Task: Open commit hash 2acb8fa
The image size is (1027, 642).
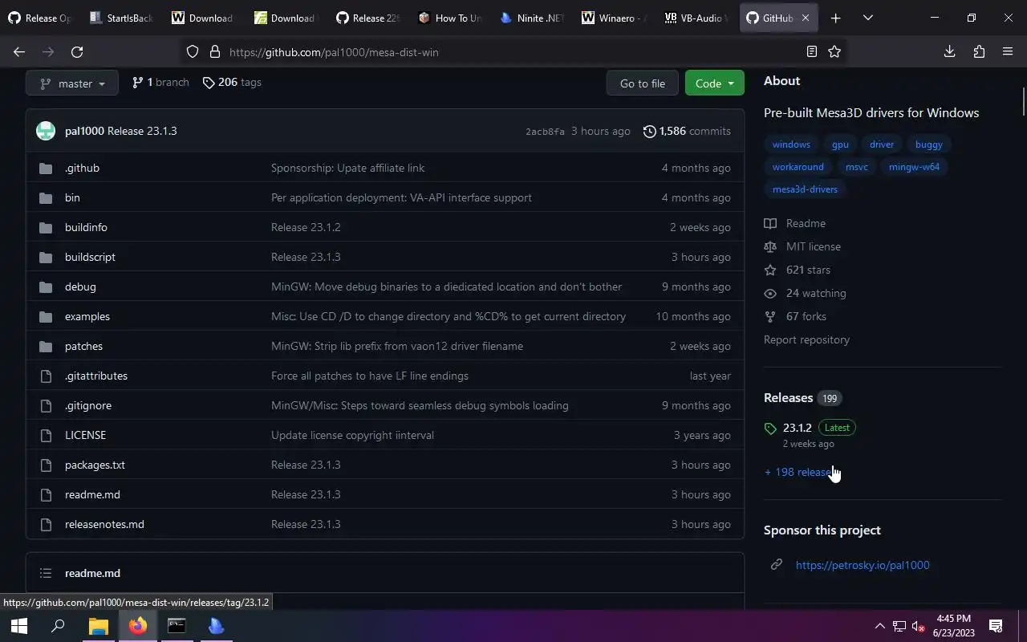Action: (x=545, y=132)
